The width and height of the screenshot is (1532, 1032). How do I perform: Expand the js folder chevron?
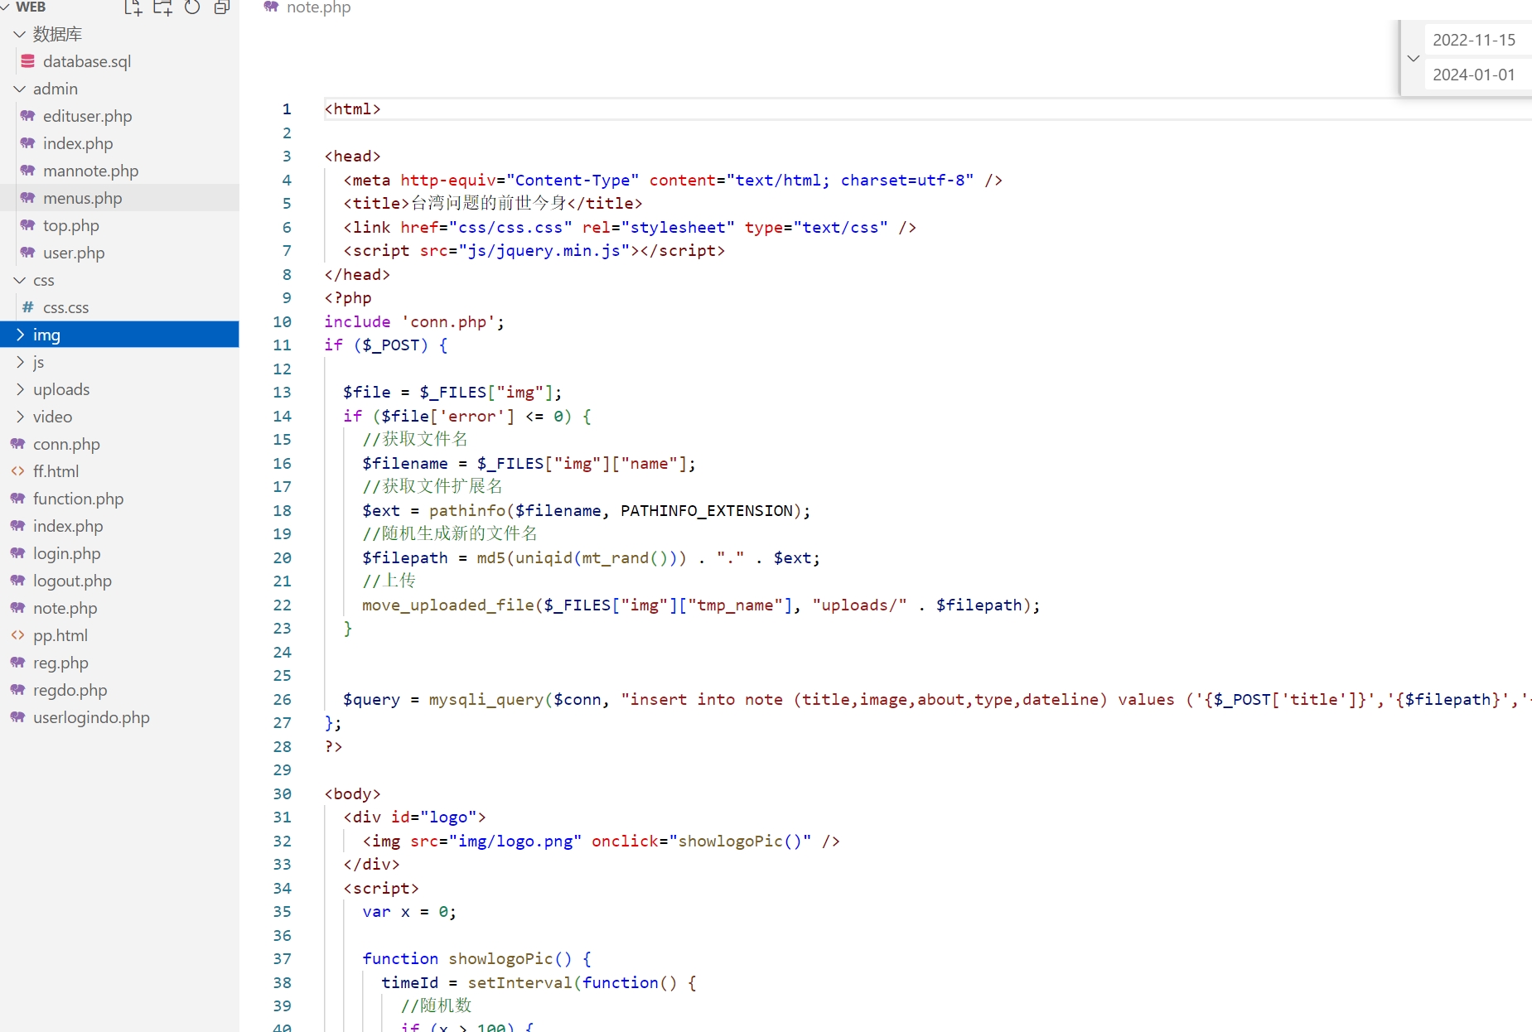[20, 362]
